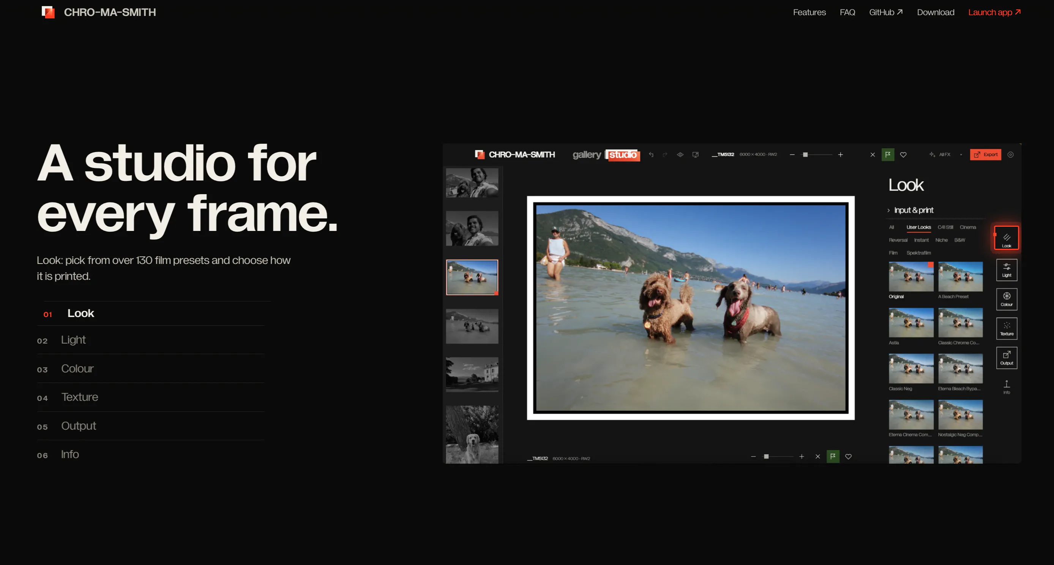Click the monitor display icon in toolbar
The width and height of the screenshot is (1054, 565).
[695, 154]
